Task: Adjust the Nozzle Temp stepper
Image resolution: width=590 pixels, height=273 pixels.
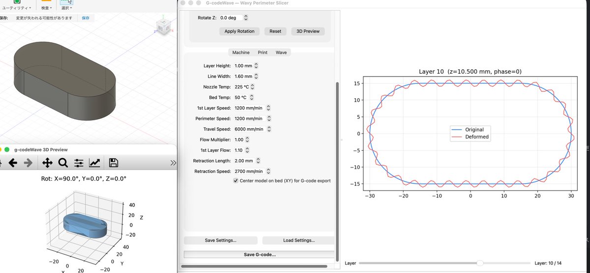Action: click(253, 87)
